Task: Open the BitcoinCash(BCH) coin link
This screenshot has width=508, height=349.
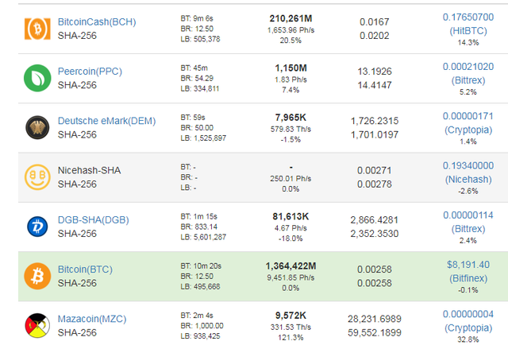Action: point(97,22)
